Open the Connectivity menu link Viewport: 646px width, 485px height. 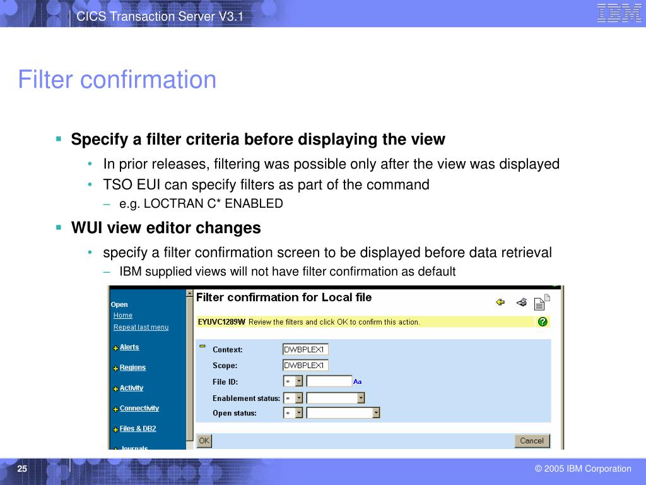tap(139, 408)
